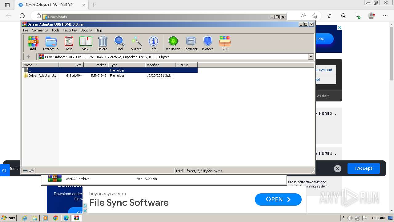
Task: Open the Windows Start menu
Action: [8, 218]
